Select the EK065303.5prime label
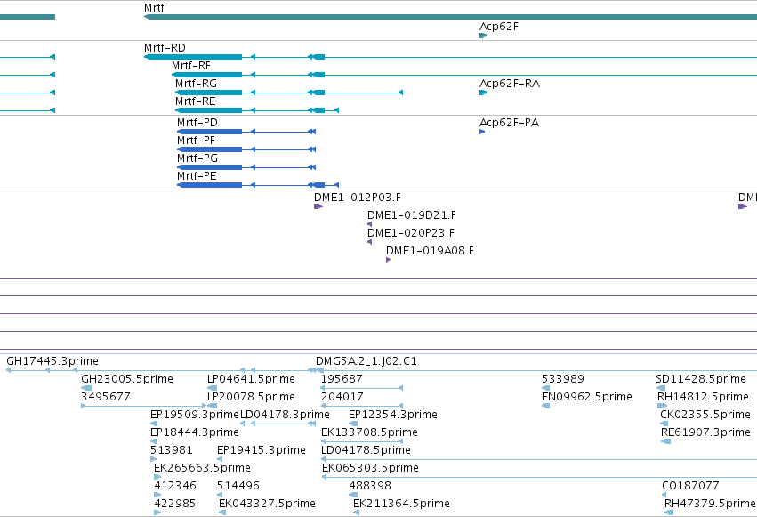Image resolution: width=757 pixels, height=517 pixels. coord(370,468)
